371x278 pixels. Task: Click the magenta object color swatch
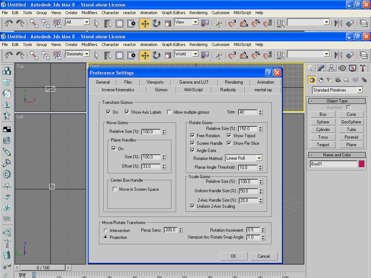tap(361, 164)
